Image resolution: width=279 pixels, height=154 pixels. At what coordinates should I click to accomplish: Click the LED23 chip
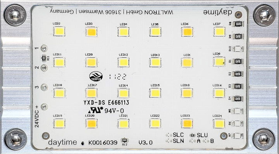tap(187, 123)
